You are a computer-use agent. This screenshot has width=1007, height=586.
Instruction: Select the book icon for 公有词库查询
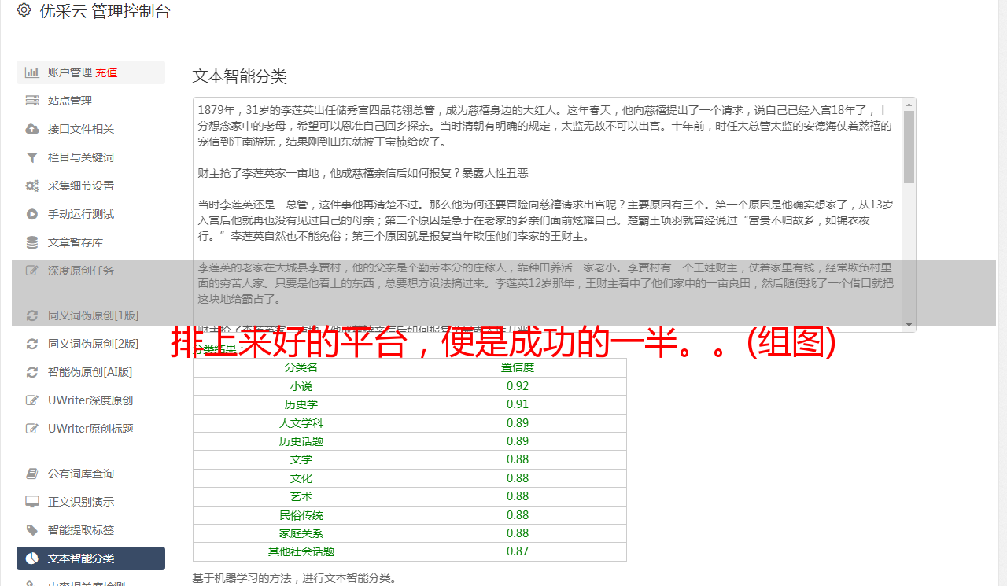[32, 474]
